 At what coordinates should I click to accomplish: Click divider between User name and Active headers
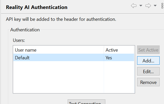coord(104,50)
